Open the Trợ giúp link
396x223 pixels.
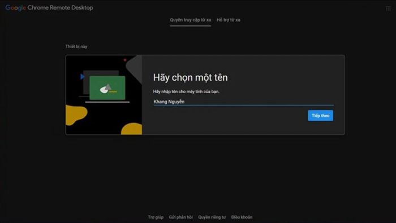click(156, 217)
